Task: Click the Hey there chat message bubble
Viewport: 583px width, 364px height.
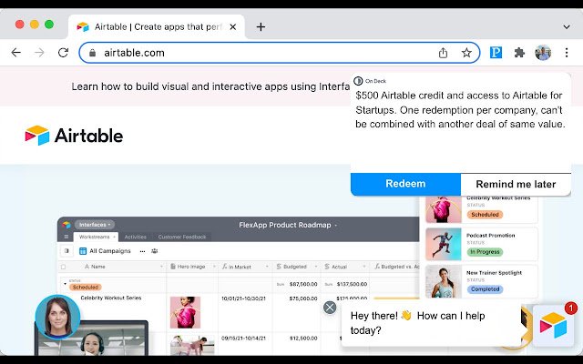Action: pyautogui.click(x=431, y=323)
